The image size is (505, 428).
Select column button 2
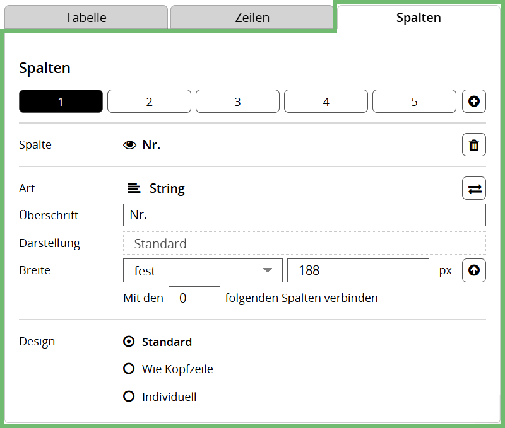click(149, 101)
